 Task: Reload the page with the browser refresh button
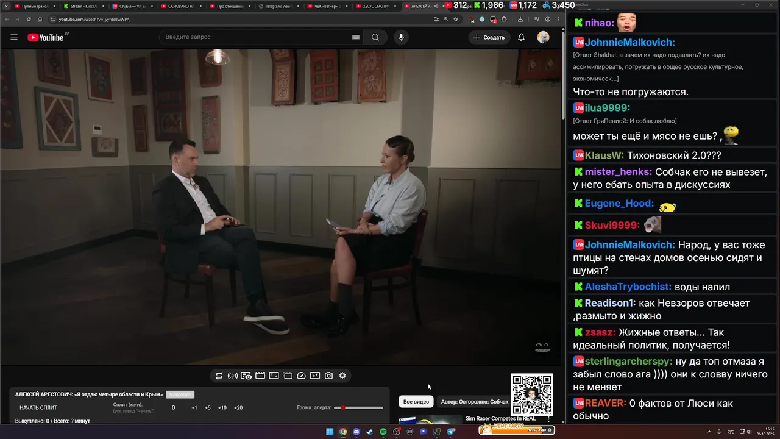(x=29, y=19)
